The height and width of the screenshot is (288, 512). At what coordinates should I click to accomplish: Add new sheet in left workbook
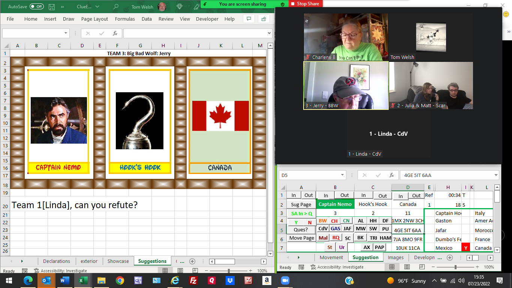point(192,261)
